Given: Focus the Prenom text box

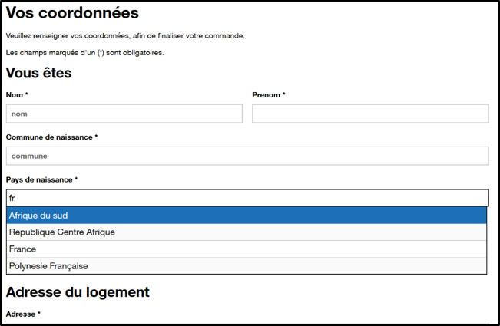Looking at the screenshot, I should click(370, 114).
